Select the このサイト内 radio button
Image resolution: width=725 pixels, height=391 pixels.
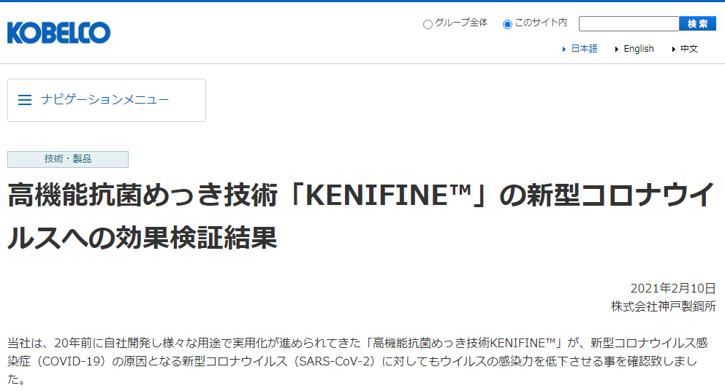click(507, 24)
